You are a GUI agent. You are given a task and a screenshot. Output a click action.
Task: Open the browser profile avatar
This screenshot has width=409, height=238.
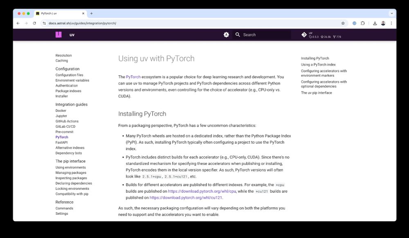383,23
